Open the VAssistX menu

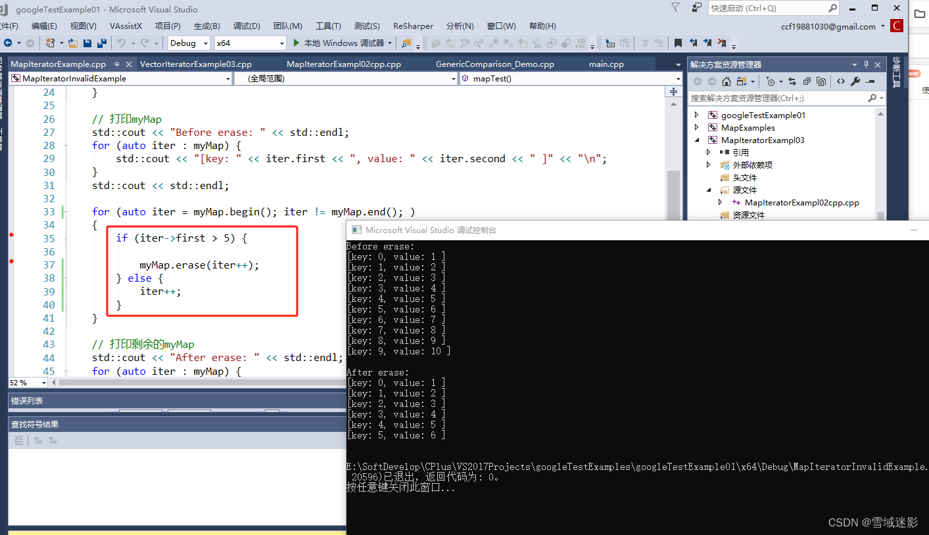tap(126, 26)
